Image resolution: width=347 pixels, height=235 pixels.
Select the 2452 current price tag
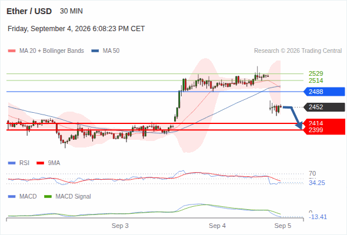coord(324,107)
